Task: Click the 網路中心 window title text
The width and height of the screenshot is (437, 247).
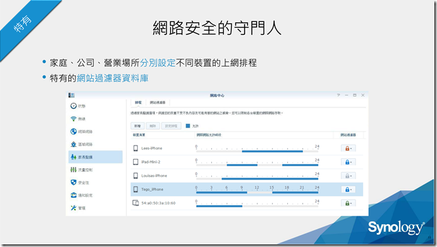Action: pyautogui.click(x=217, y=95)
